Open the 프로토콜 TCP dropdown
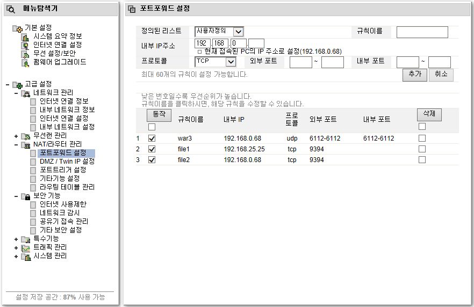Screen dimensions: 474x307 pos(215,62)
